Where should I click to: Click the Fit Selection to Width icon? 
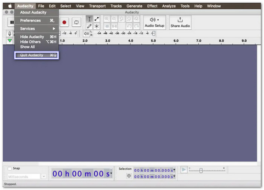tap(121, 19)
